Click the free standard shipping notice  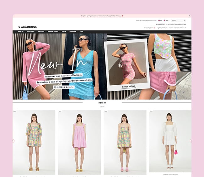pos(171,24)
